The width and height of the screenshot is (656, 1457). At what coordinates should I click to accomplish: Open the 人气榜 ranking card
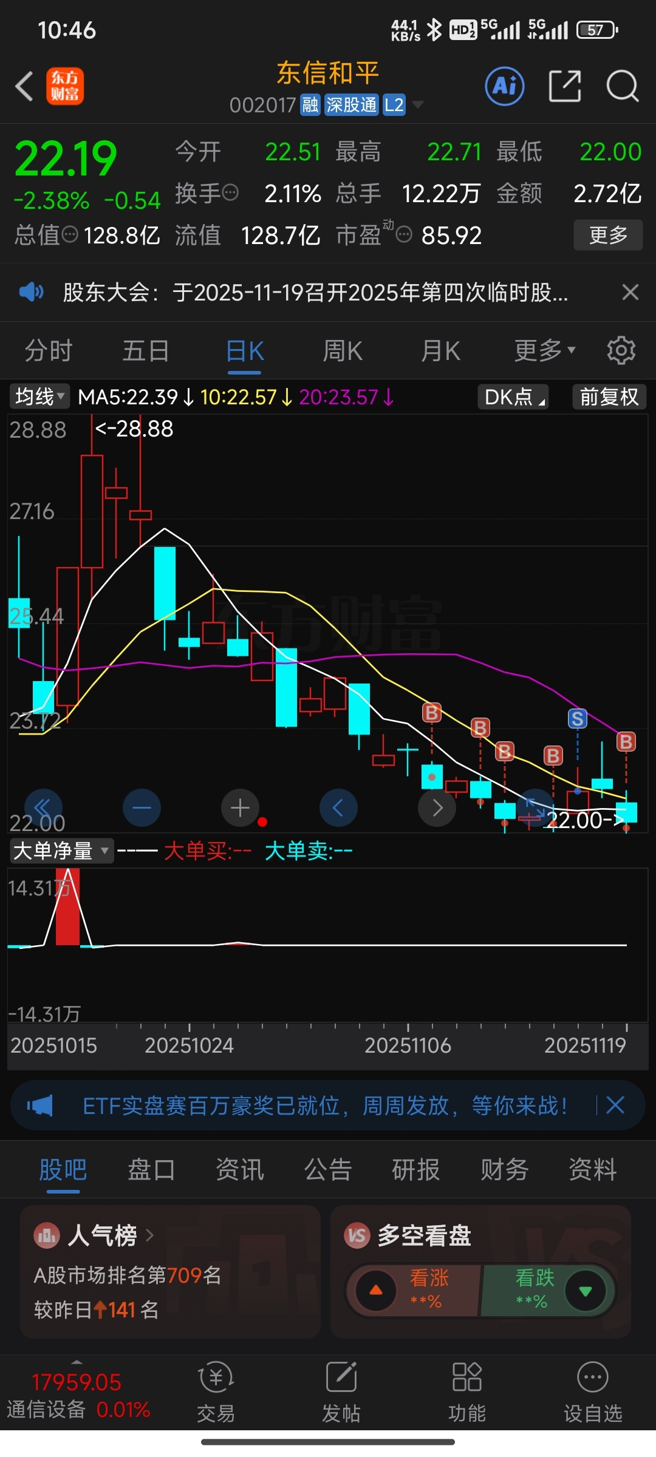coord(170,1272)
